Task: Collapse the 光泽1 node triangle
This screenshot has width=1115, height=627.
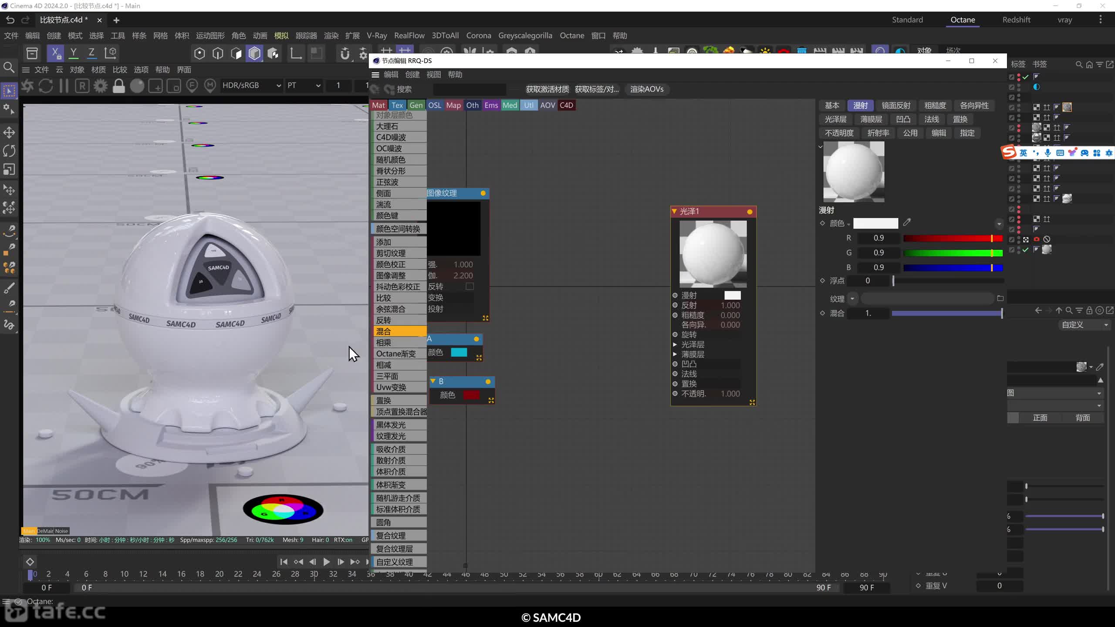Action: pos(675,211)
